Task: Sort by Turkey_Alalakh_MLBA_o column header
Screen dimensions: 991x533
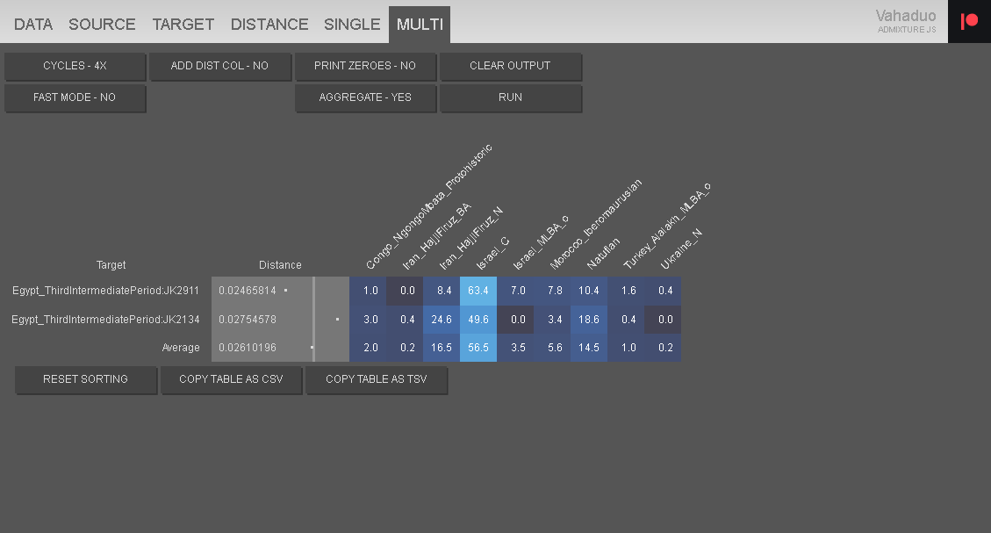Action: click(667, 227)
